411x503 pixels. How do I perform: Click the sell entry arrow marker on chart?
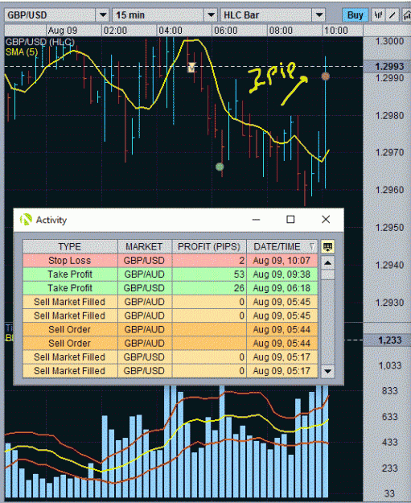191,68
